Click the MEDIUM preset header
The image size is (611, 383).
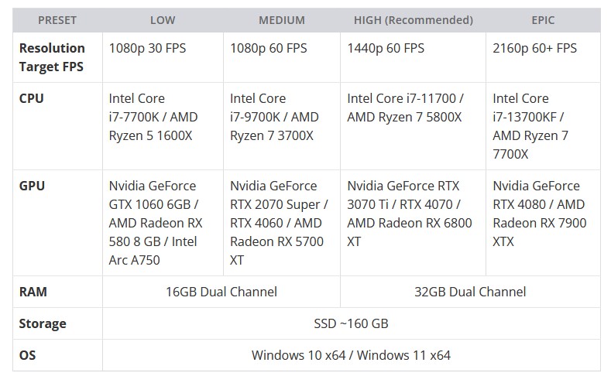click(x=281, y=20)
